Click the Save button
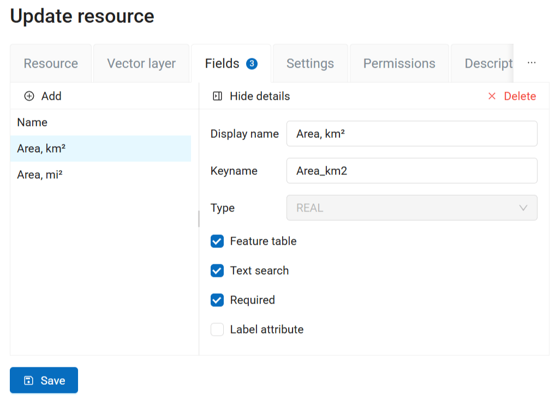The height and width of the screenshot is (400, 555). [x=44, y=380]
